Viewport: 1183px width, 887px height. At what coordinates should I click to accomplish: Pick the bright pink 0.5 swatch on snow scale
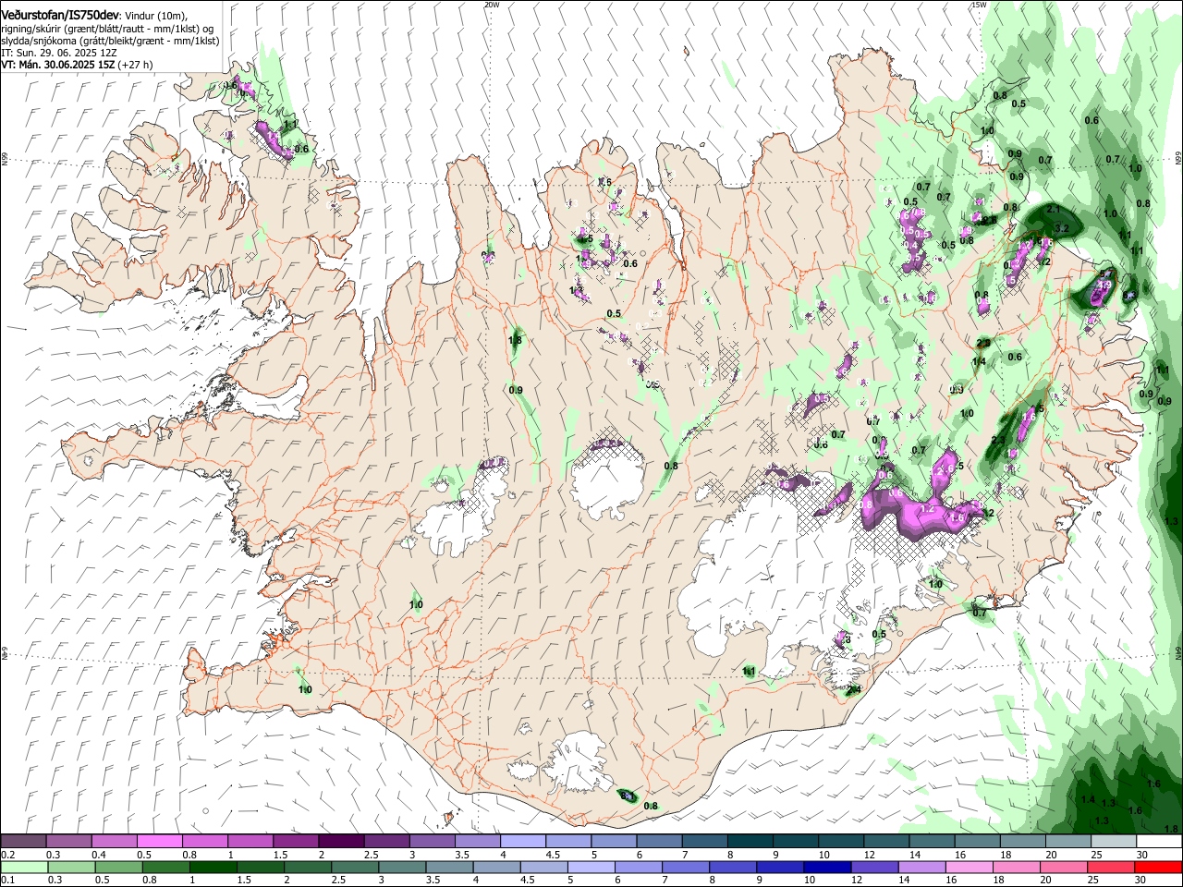[160, 842]
